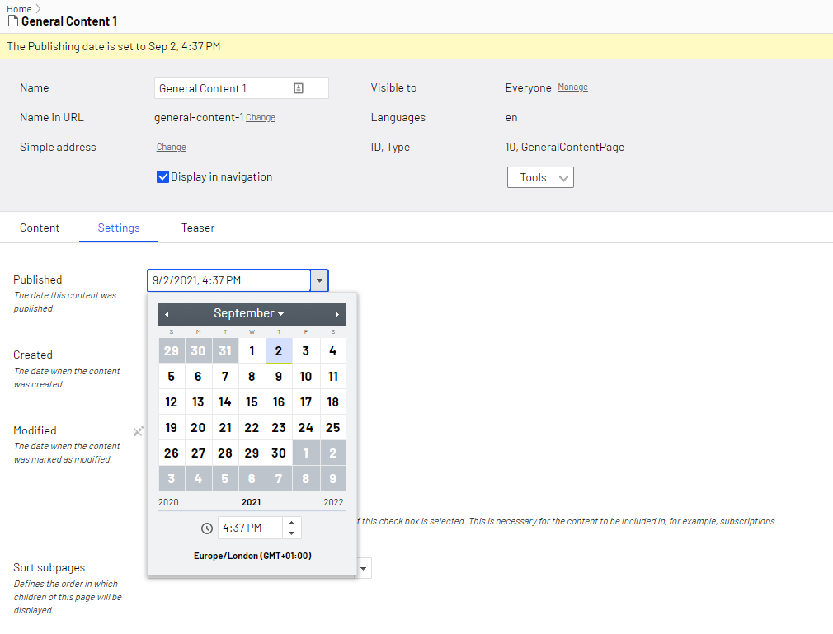Click the next month arrow in calendar
Image resolution: width=833 pixels, height=634 pixels.
coord(336,314)
